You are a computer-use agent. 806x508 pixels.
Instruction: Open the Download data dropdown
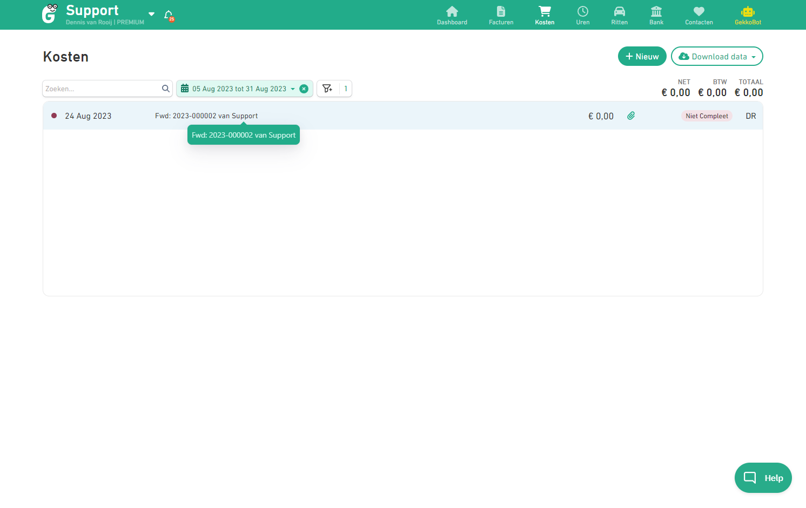click(x=717, y=56)
